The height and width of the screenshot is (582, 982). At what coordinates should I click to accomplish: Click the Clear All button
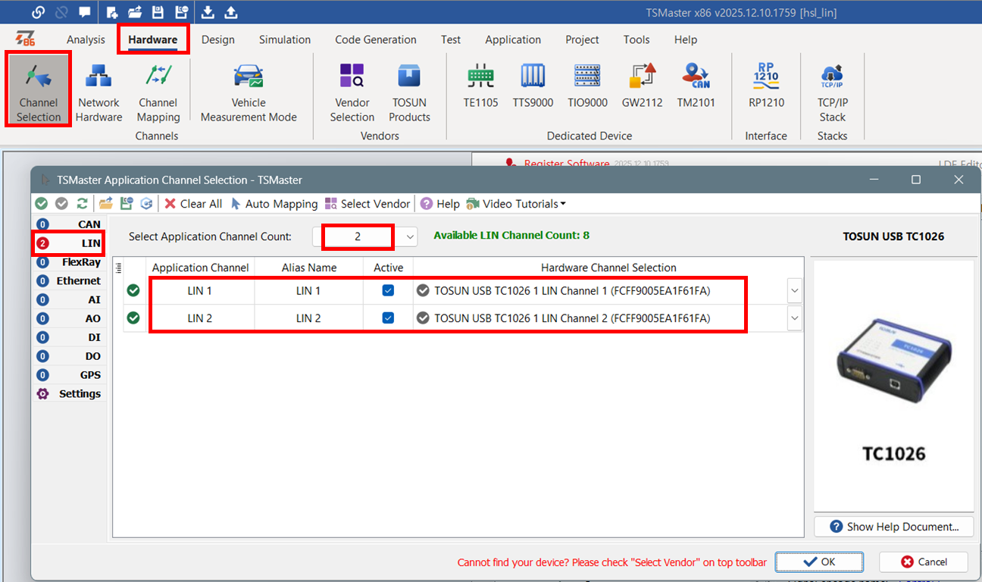pos(193,204)
